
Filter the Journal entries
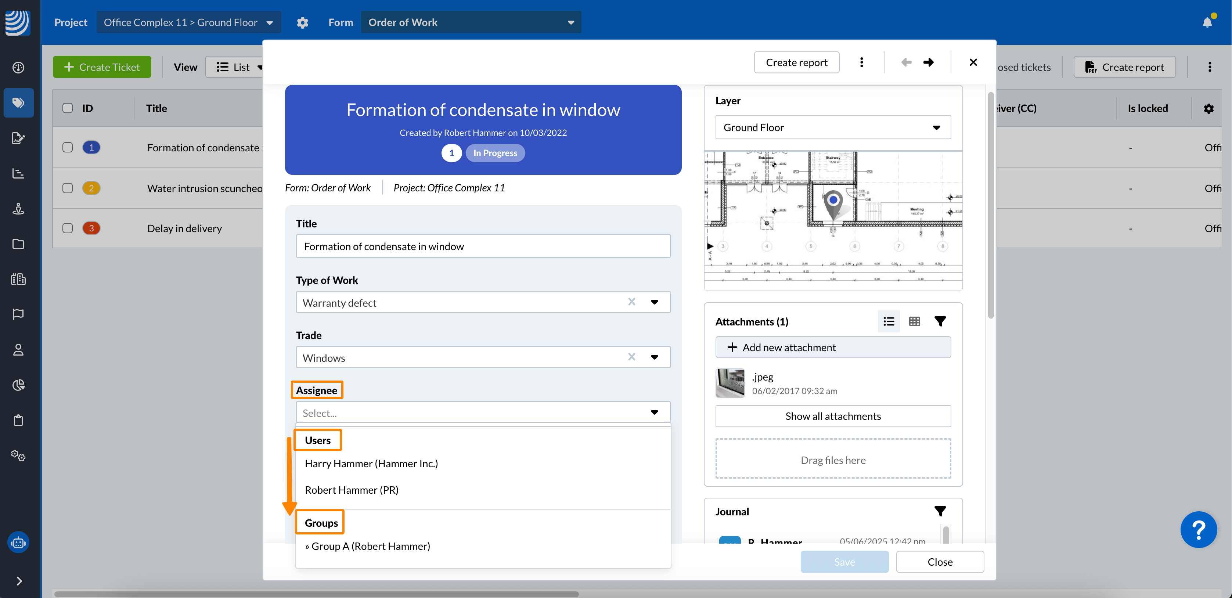point(940,511)
